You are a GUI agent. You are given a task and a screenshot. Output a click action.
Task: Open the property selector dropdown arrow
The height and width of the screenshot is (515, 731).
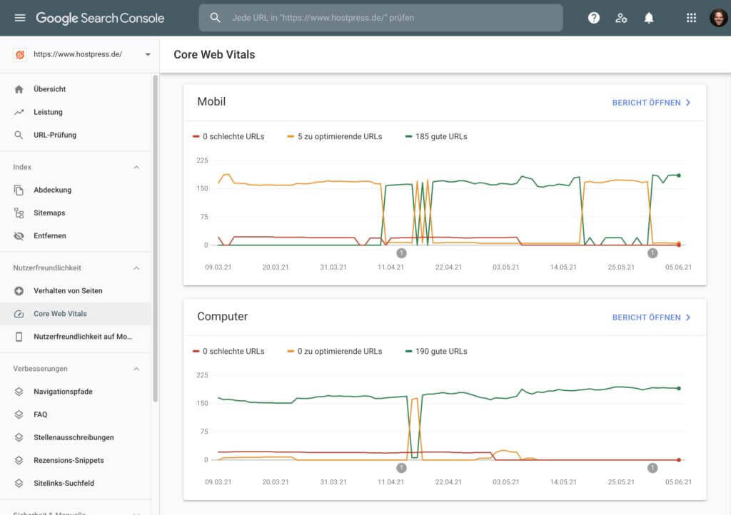(x=147, y=54)
